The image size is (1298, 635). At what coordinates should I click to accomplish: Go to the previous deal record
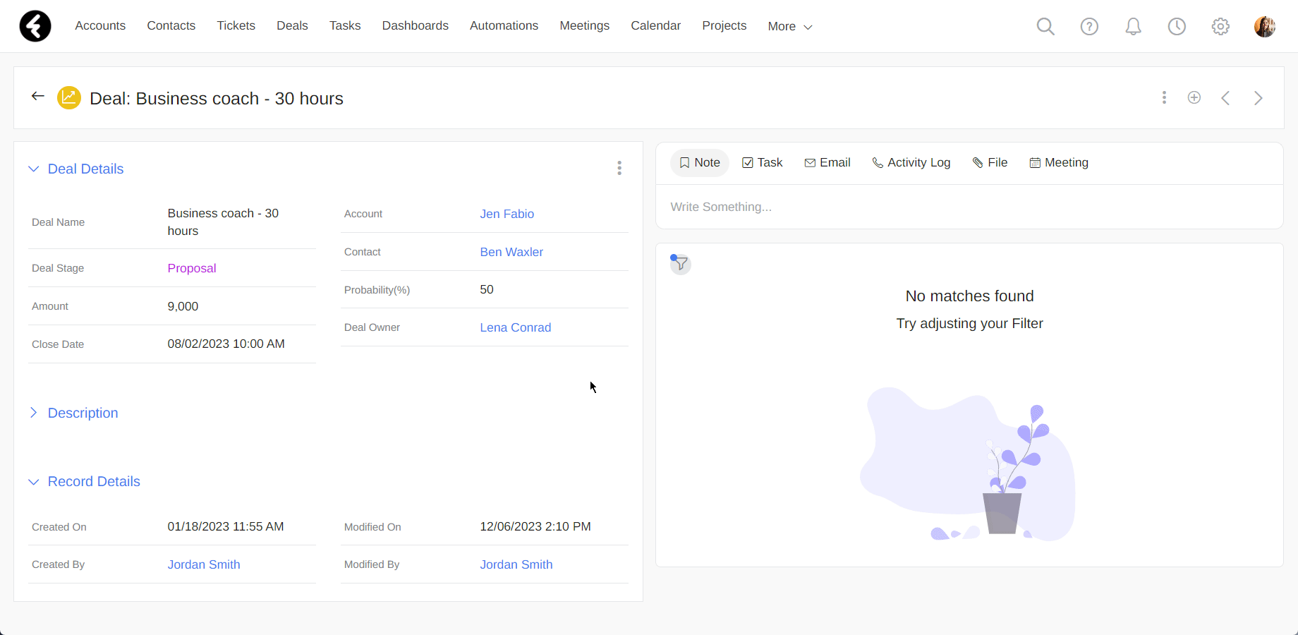click(1225, 98)
